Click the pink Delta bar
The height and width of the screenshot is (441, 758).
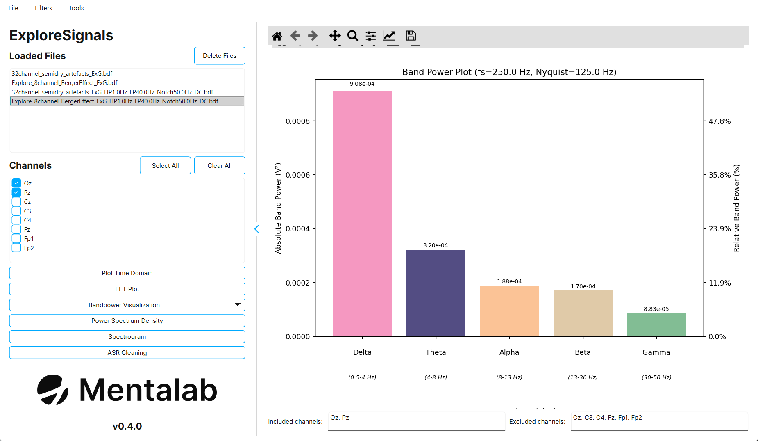(362, 214)
